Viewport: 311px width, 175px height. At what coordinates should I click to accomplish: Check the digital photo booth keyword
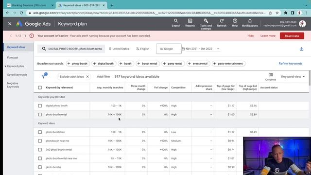(40, 106)
